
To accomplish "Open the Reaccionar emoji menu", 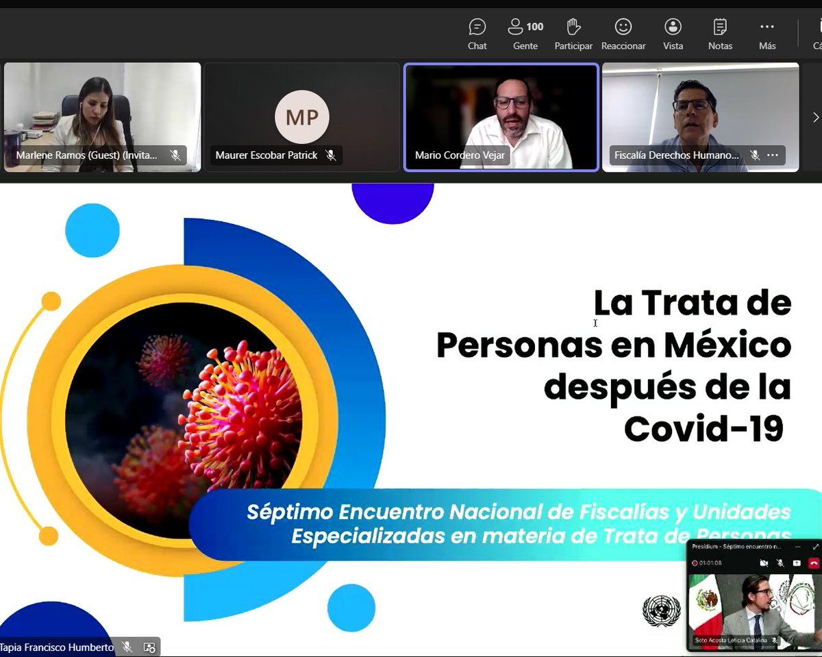I will coord(623,34).
